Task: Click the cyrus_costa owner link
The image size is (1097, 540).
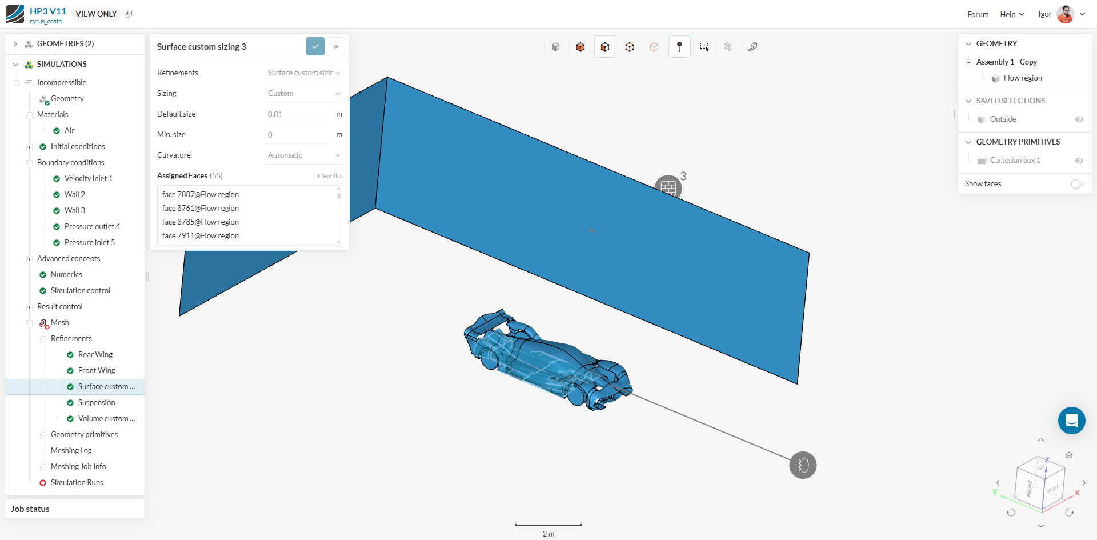Action: (46, 21)
